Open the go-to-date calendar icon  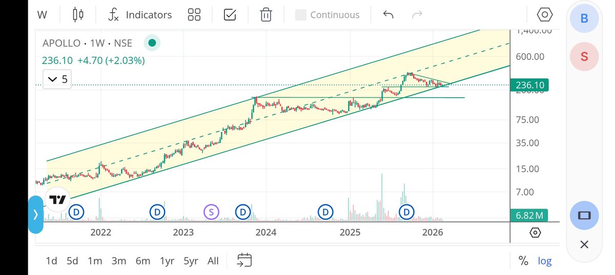(244, 260)
